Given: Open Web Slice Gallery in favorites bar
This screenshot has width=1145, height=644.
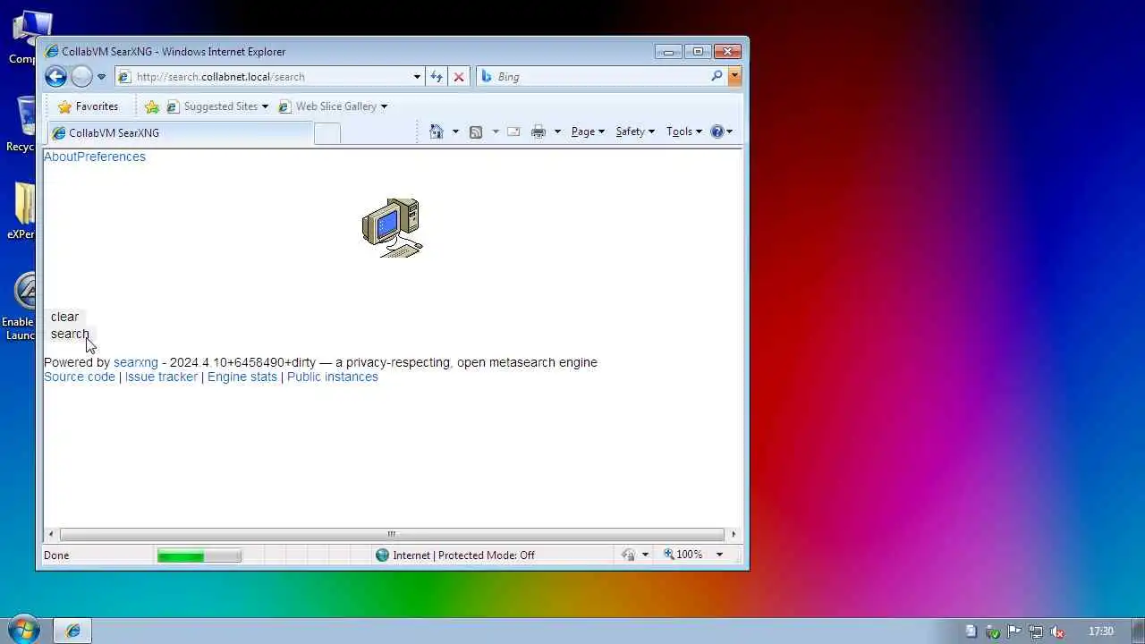Looking at the screenshot, I should click(333, 106).
